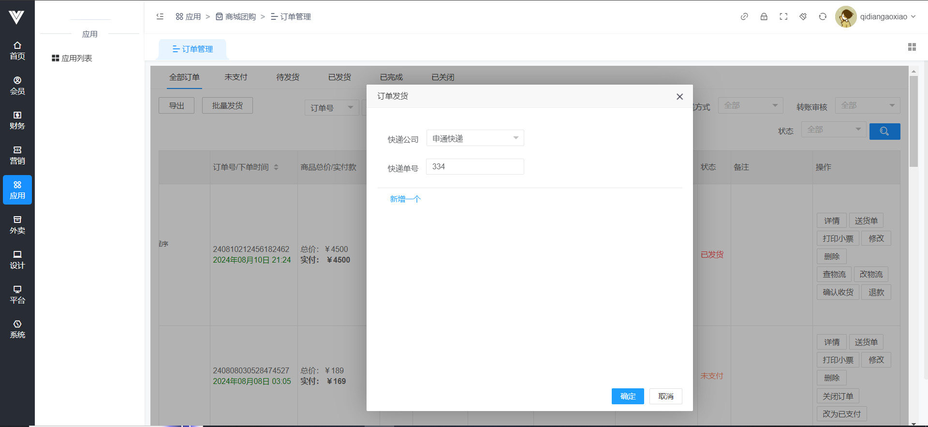Switch to the 待发货 tab

coord(288,77)
